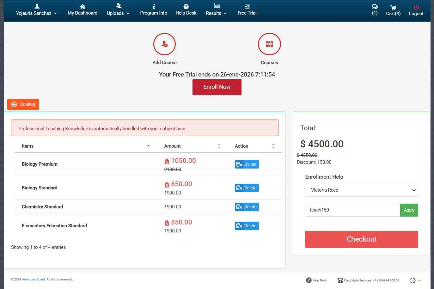Expand the footer chevron next to gear
This screenshot has height=289, width=434.
tap(419, 280)
